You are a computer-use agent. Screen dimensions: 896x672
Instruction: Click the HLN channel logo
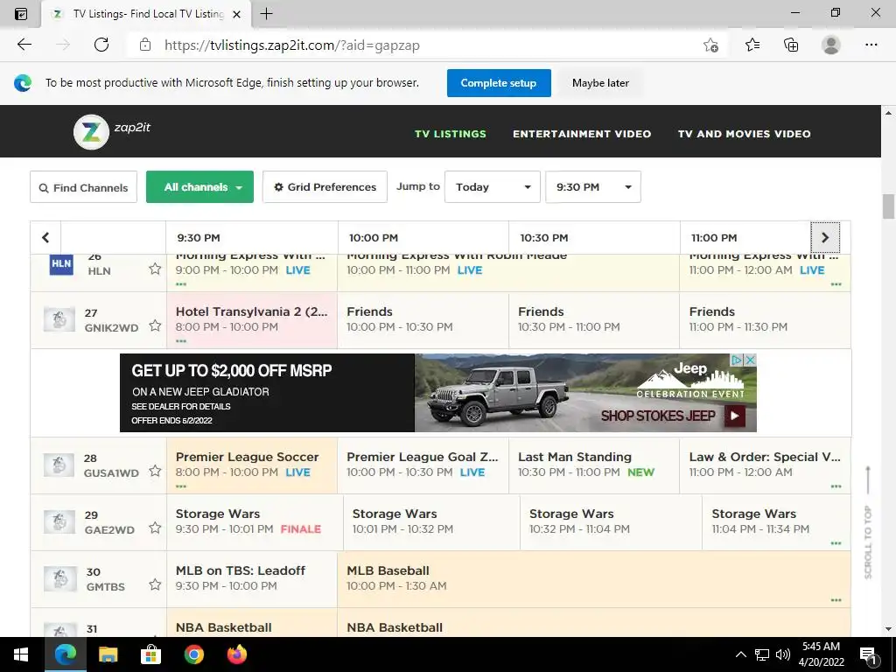[x=61, y=264]
